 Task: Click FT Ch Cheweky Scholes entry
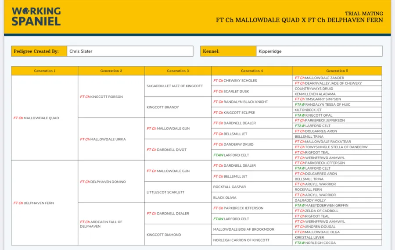(235, 81)
